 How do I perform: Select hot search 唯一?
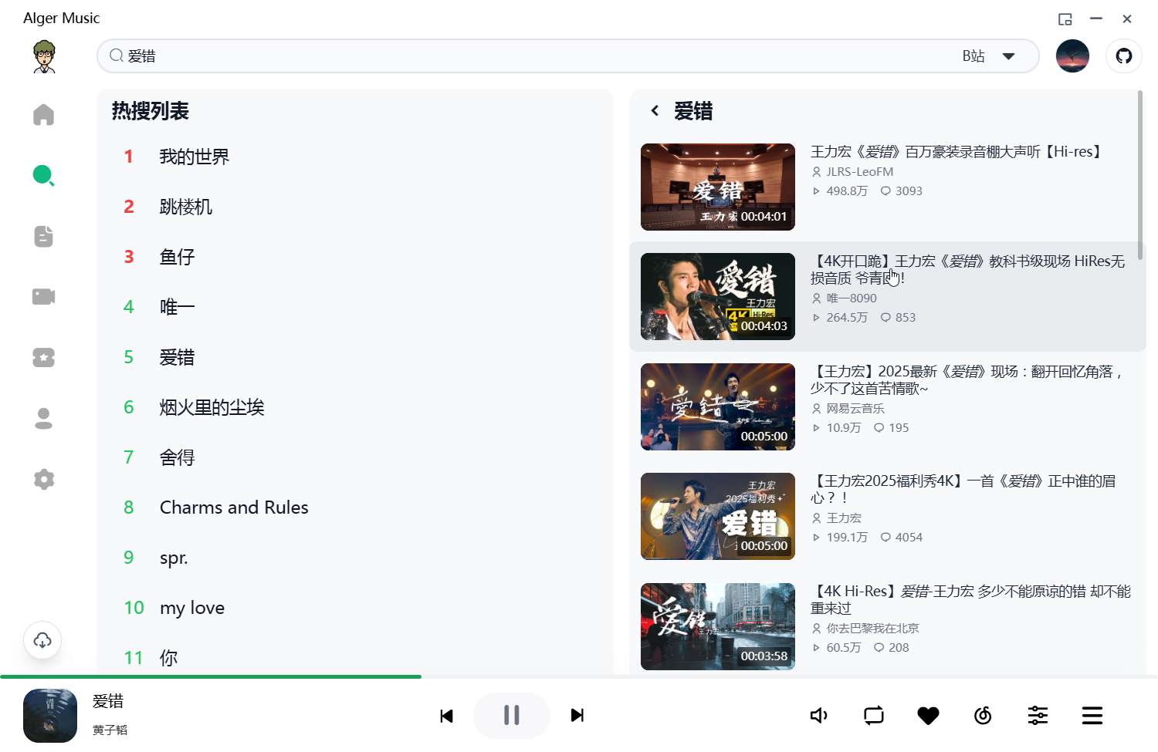click(x=177, y=308)
